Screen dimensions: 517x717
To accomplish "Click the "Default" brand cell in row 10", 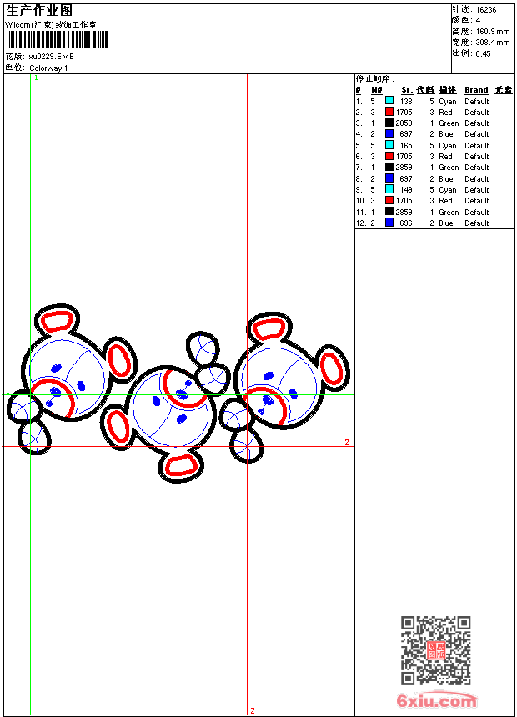I will click(477, 201).
